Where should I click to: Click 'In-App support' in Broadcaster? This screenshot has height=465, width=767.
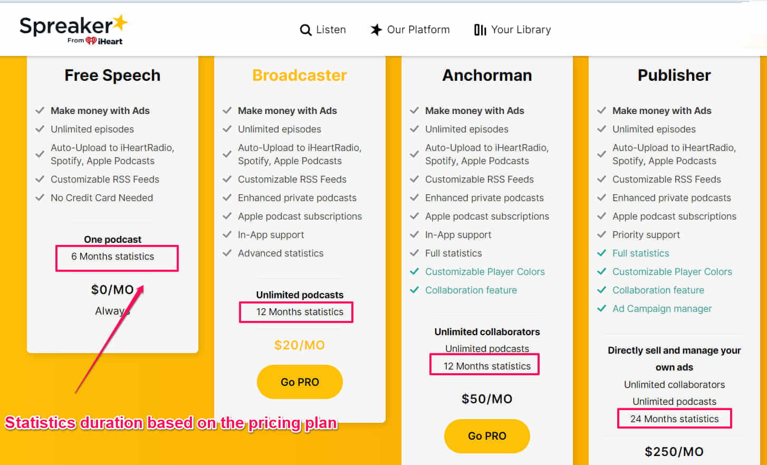point(271,235)
